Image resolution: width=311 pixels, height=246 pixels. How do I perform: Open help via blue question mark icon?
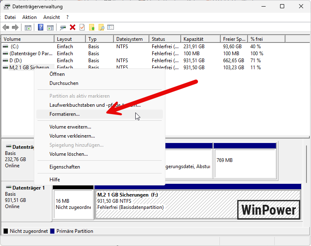(x=41, y=28)
